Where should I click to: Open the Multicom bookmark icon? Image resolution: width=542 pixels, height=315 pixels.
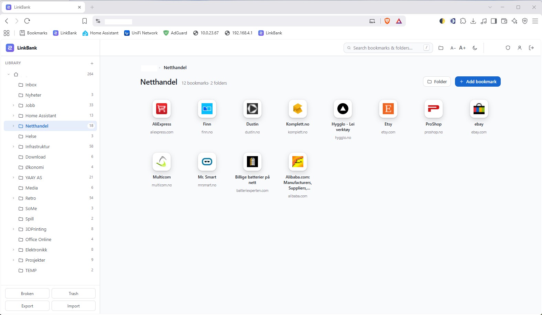coord(162,162)
